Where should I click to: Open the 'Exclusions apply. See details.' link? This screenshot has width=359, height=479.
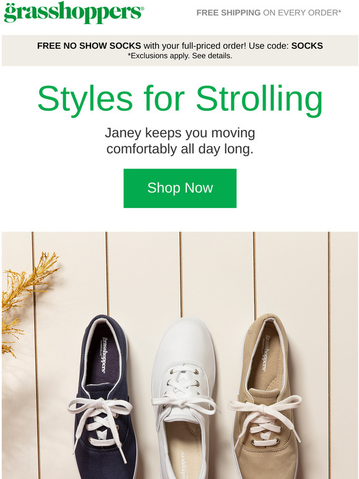click(x=179, y=56)
